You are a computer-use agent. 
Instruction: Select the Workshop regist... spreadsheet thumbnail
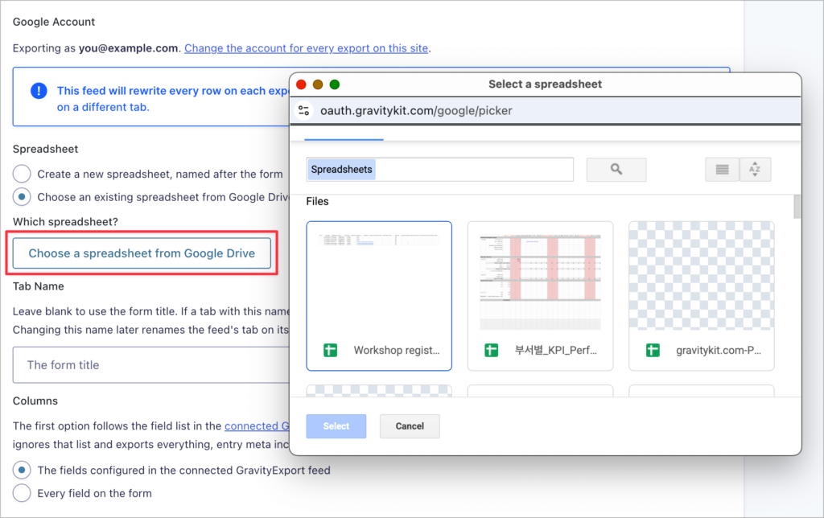[x=379, y=296]
